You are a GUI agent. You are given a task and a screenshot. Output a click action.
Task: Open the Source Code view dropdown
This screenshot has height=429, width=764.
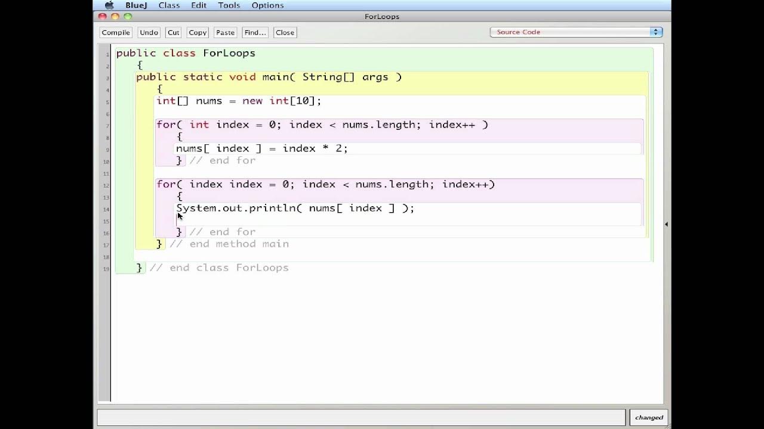point(576,32)
